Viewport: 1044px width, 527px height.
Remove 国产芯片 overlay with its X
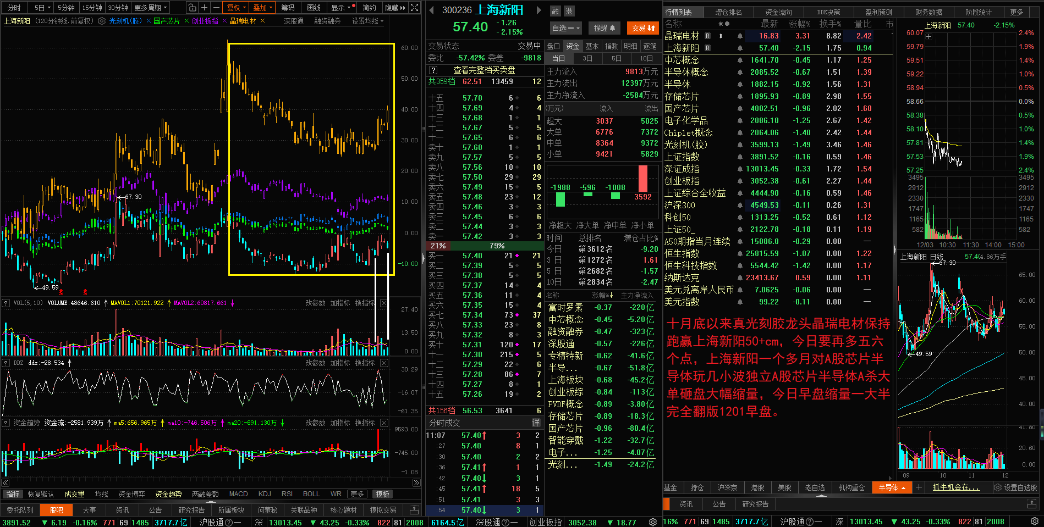(186, 21)
